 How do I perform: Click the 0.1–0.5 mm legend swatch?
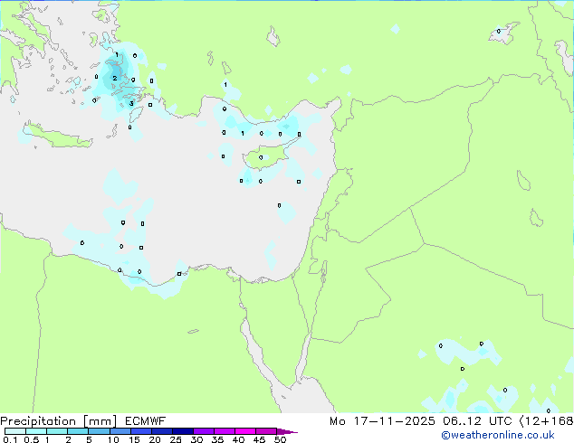[15, 431]
